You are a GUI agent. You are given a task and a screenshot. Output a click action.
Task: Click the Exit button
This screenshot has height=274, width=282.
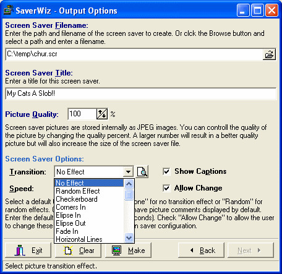(x=28, y=250)
